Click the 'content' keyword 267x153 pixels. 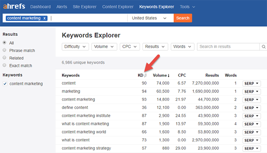point(69,83)
